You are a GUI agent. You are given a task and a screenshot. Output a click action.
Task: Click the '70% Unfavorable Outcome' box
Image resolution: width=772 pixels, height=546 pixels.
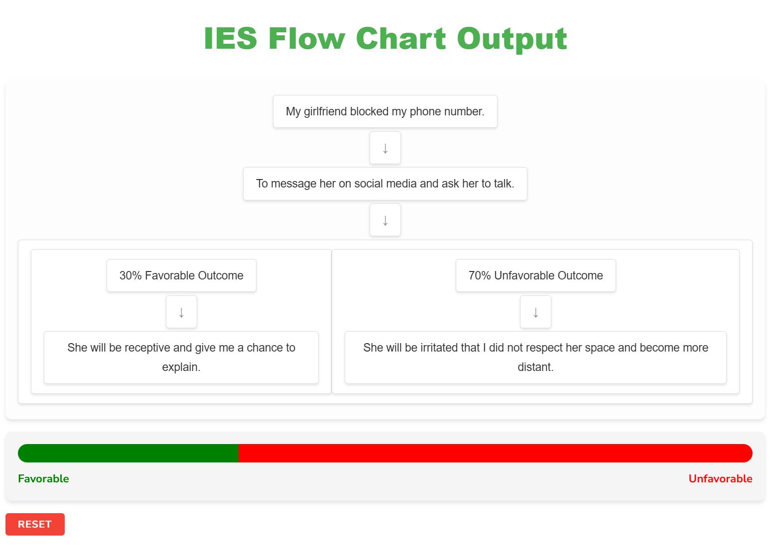click(x=535, y=275)
